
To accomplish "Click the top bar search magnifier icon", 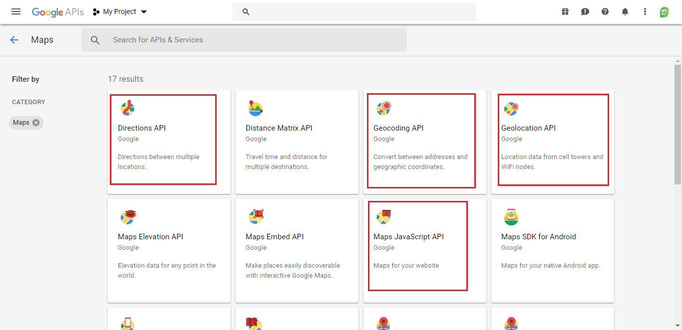I will [246, 12].
